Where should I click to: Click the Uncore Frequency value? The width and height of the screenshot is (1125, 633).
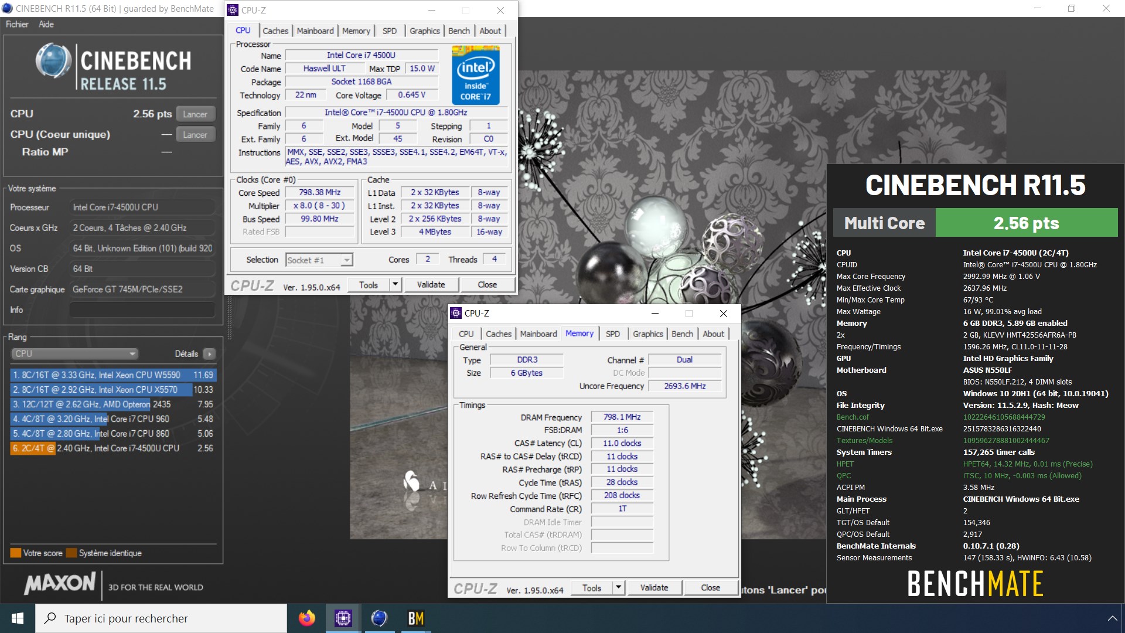(x=684, y=386)
